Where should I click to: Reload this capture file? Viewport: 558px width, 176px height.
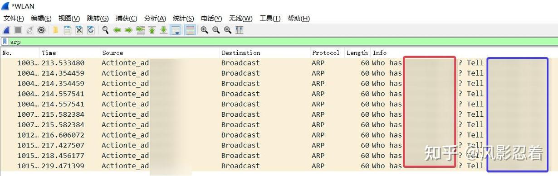(91, 30)
